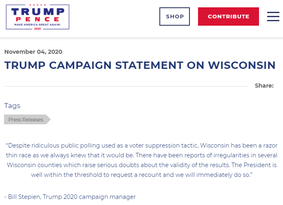
Task: Click the pointed arrow end of the Press Releases tag
Action: point(48,119)
